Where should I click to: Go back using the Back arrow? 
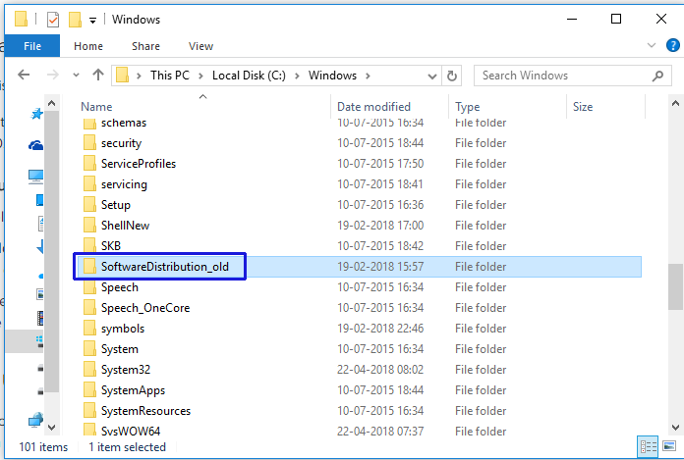point(24,76)
